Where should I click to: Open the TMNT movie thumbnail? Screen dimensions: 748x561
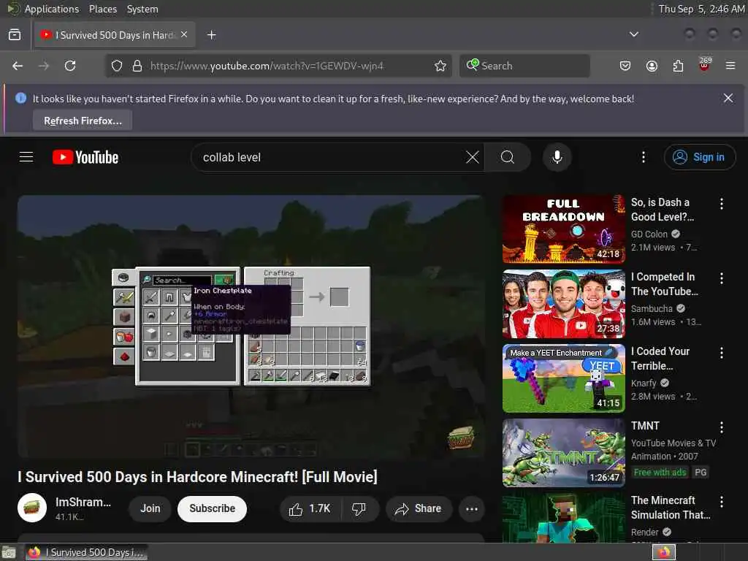tap(564, 452)
